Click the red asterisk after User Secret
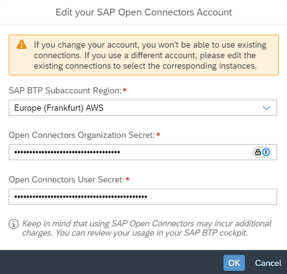The height and width of the screenshot is (274, 287). tap(128, 179)
